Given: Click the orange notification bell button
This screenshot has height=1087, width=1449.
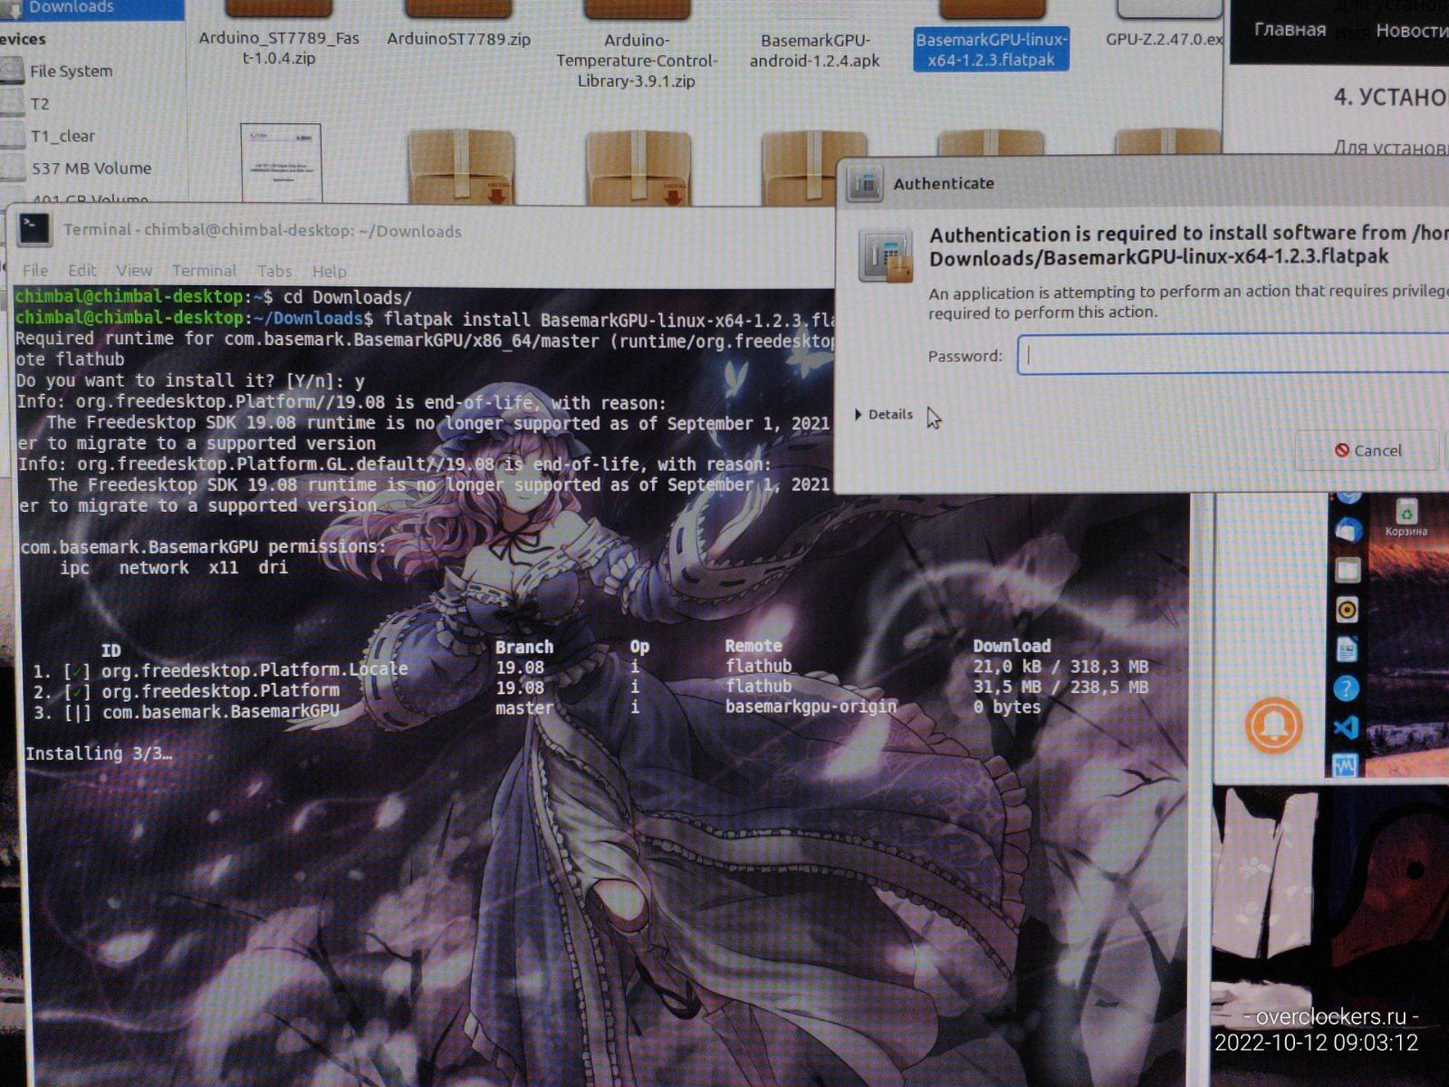Looking at the screenshot, I should 1273,725.
